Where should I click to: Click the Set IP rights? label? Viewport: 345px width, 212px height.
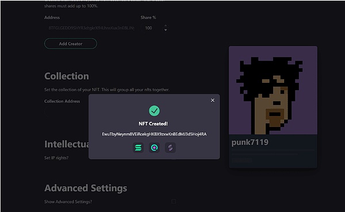tap(56, 158)
